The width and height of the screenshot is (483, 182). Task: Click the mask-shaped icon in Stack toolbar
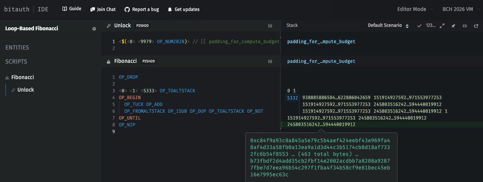point(464,25)
